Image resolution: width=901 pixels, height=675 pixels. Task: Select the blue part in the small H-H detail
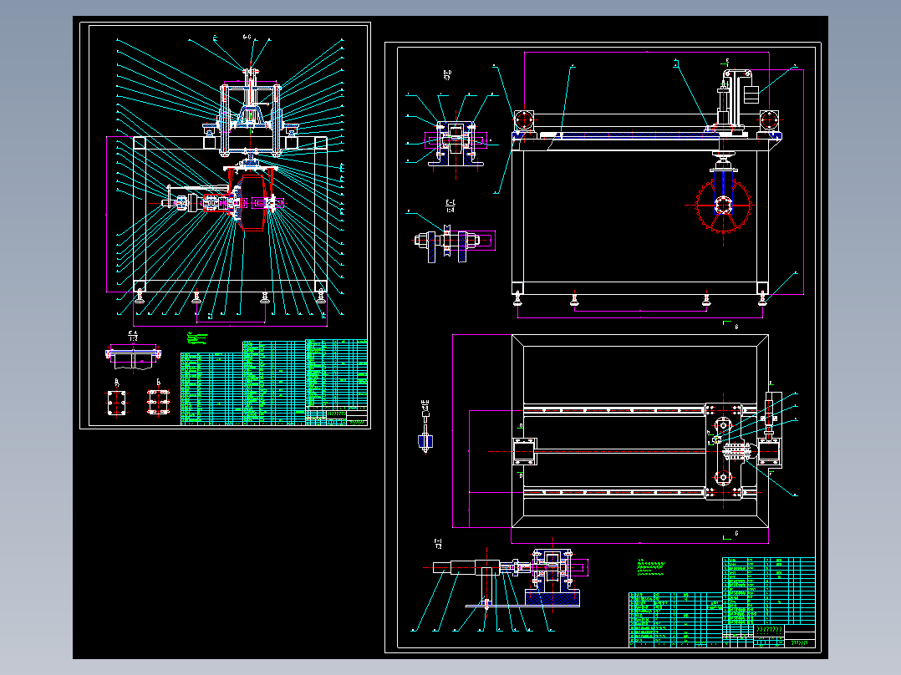(x=425, y=441)
